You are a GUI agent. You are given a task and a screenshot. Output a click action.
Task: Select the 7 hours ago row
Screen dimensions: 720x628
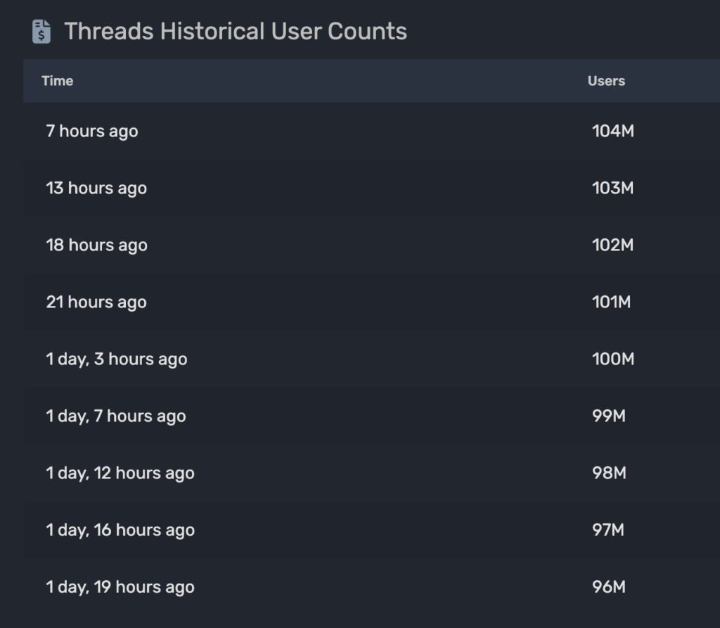click(92, 131)
